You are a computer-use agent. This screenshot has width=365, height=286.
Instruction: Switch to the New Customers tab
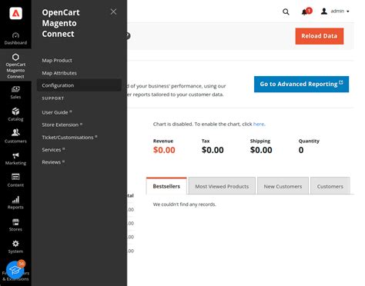coord(283,186)
